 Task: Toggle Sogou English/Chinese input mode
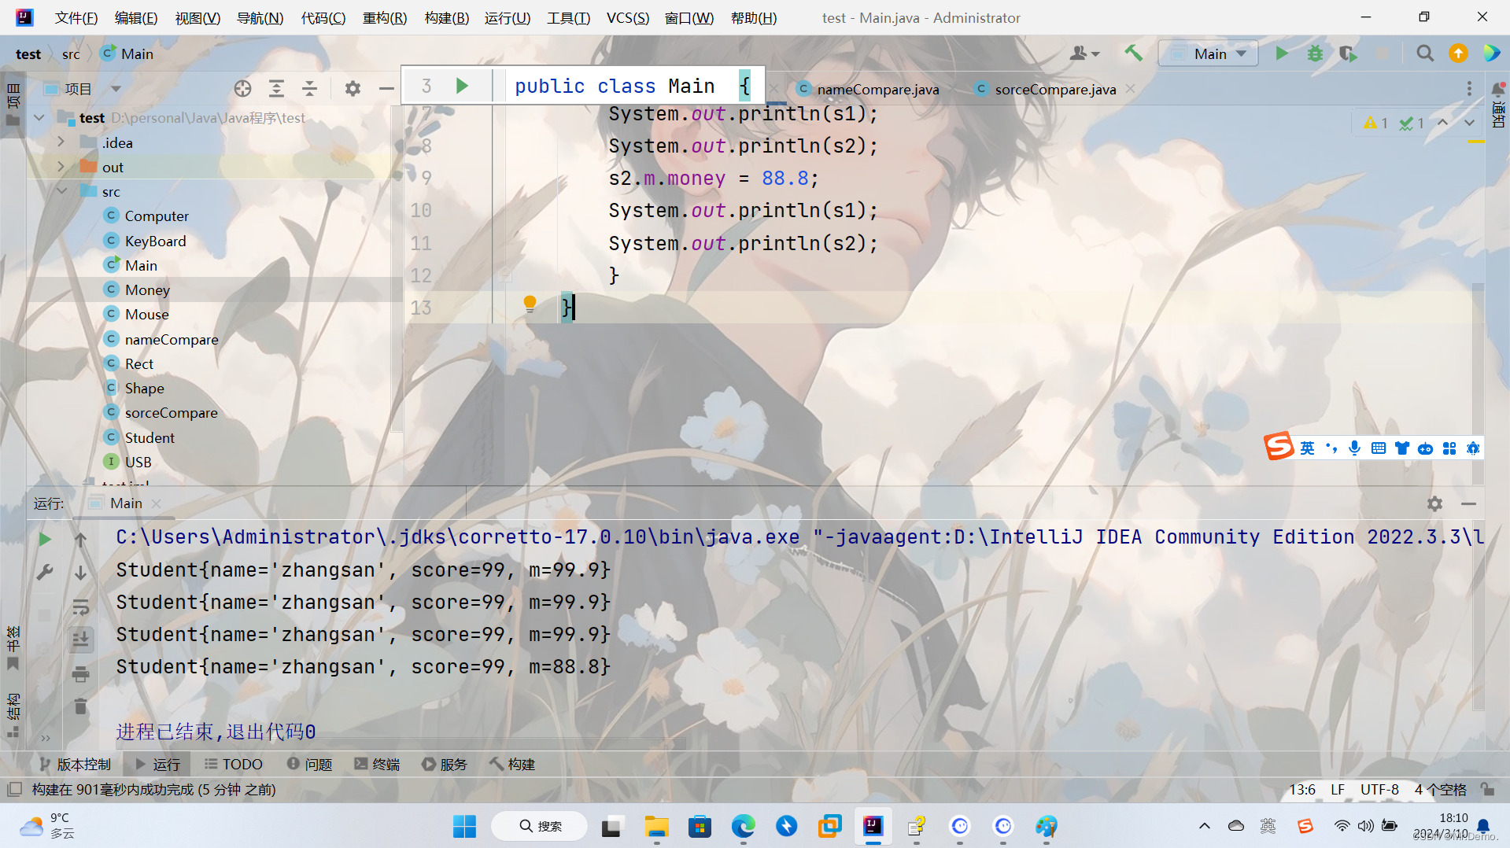[1307, 448]
